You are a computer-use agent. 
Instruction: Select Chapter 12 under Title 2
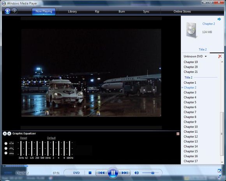pyautogui.click(x=191, y=137)
